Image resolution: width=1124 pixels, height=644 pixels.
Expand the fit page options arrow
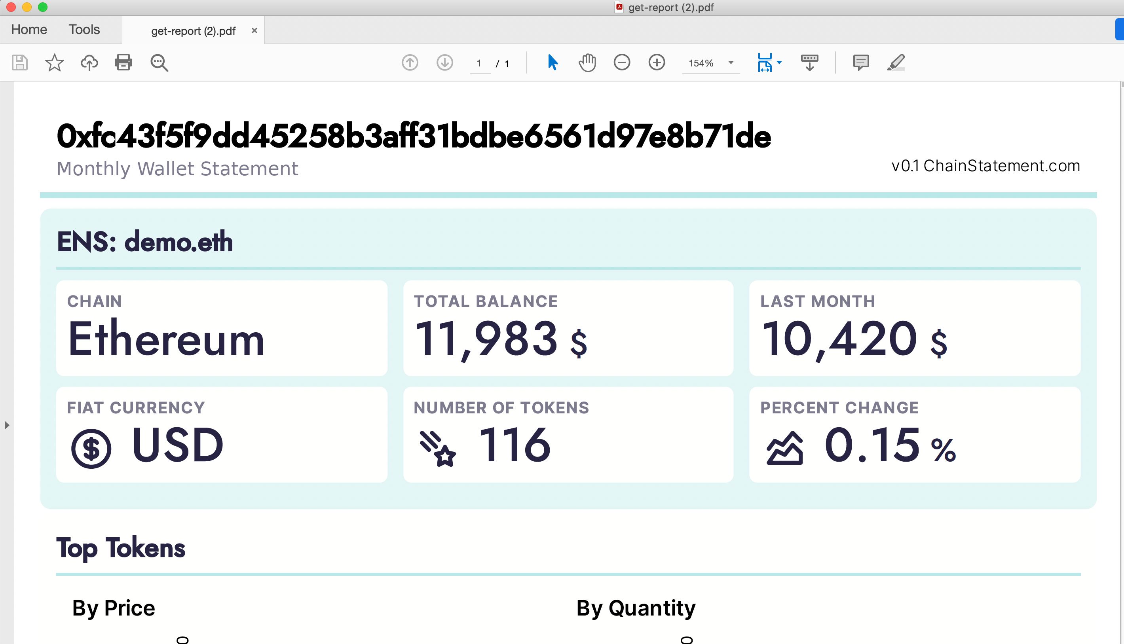point(779,63)
